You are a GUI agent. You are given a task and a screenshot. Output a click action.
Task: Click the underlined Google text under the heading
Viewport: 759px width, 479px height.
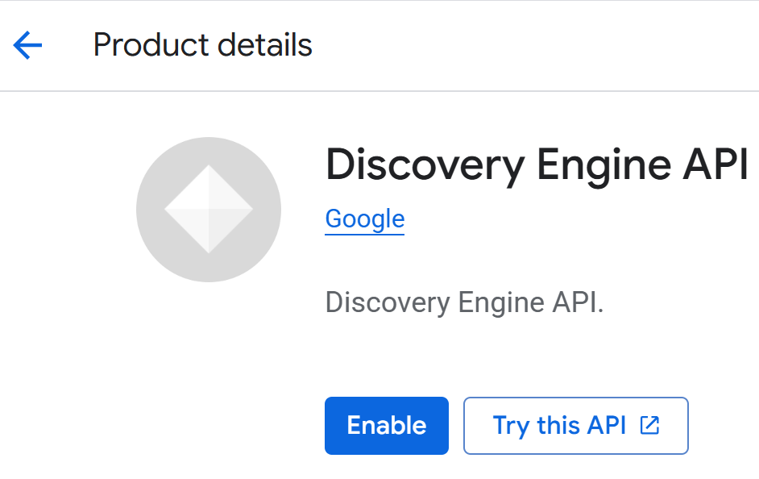pos(364,219)
